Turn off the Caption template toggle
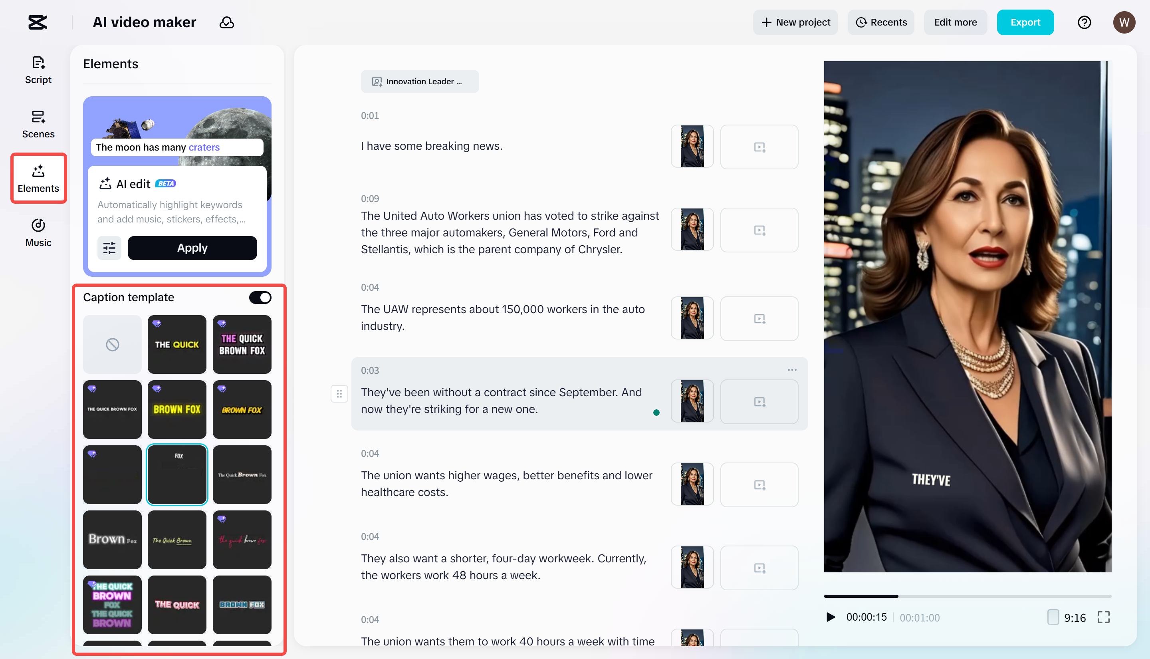Screen dimensions: 1150x659 260,298
